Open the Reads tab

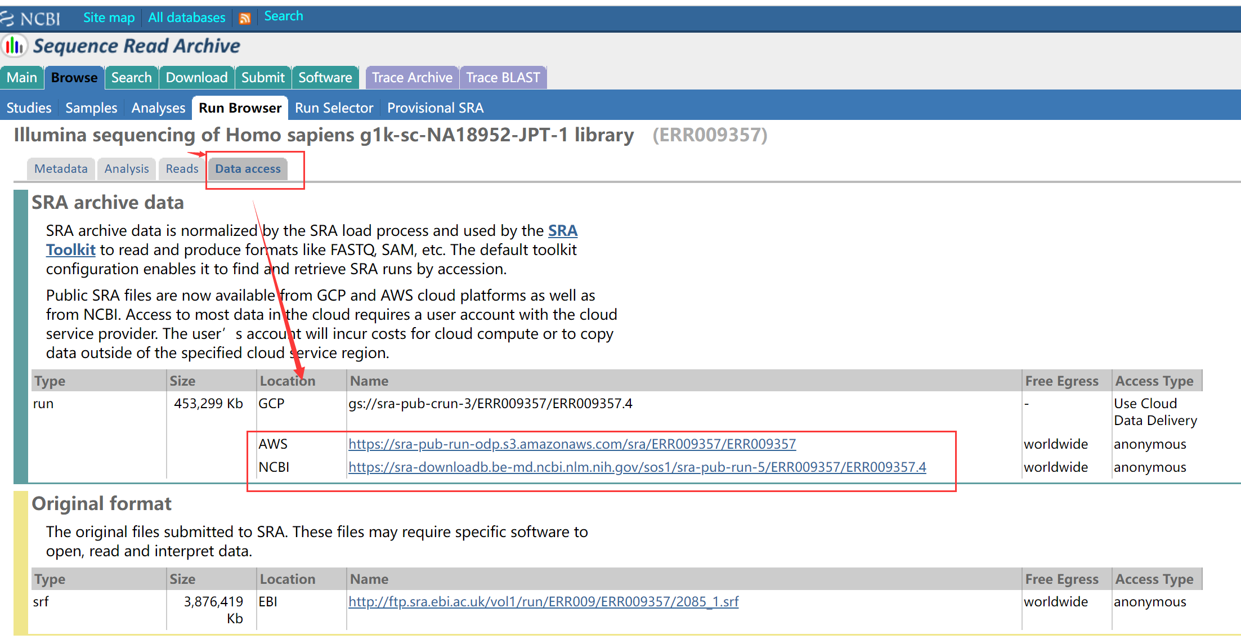182,169
